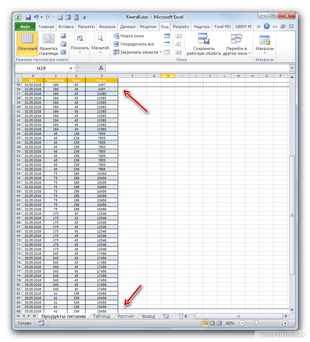The image size is (310, 342).
Task: Click the calculator icon in quick access toolbar
Action: [x=76, y=17]
